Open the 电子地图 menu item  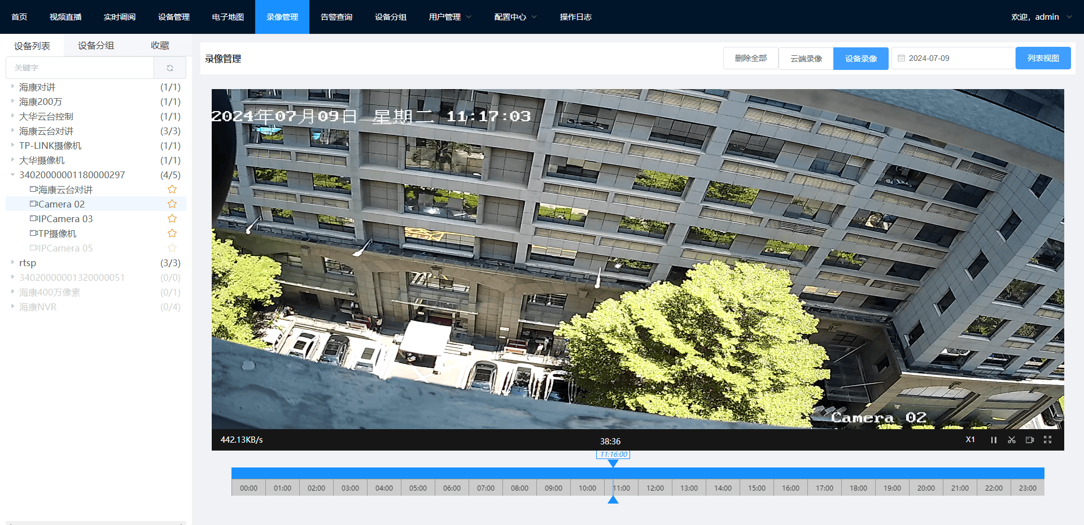228,17
